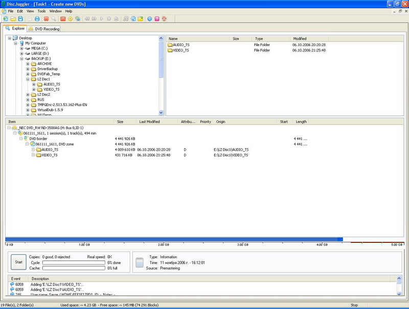Switch to the Explorer tab
This screenshot has height=309, width=409.
(15, 28)
